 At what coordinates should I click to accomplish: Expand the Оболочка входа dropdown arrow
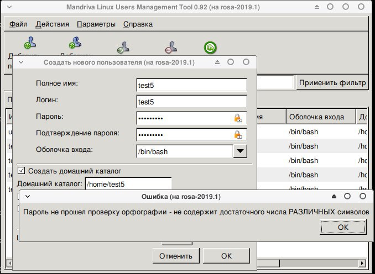coord(240,151)
